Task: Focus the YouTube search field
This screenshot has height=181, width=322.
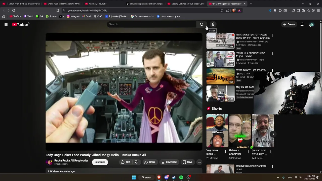Action: tap(151, 24)
